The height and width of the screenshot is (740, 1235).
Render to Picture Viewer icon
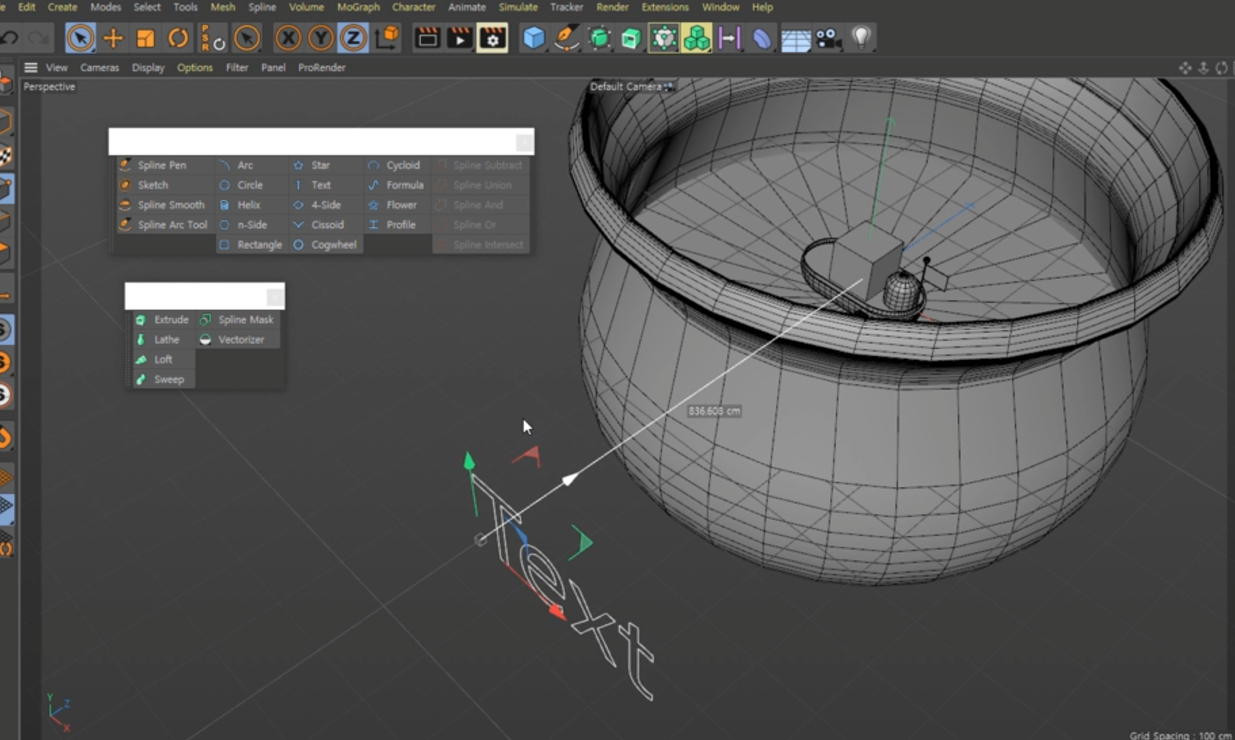pyautogui.click(x=460, y=38)
